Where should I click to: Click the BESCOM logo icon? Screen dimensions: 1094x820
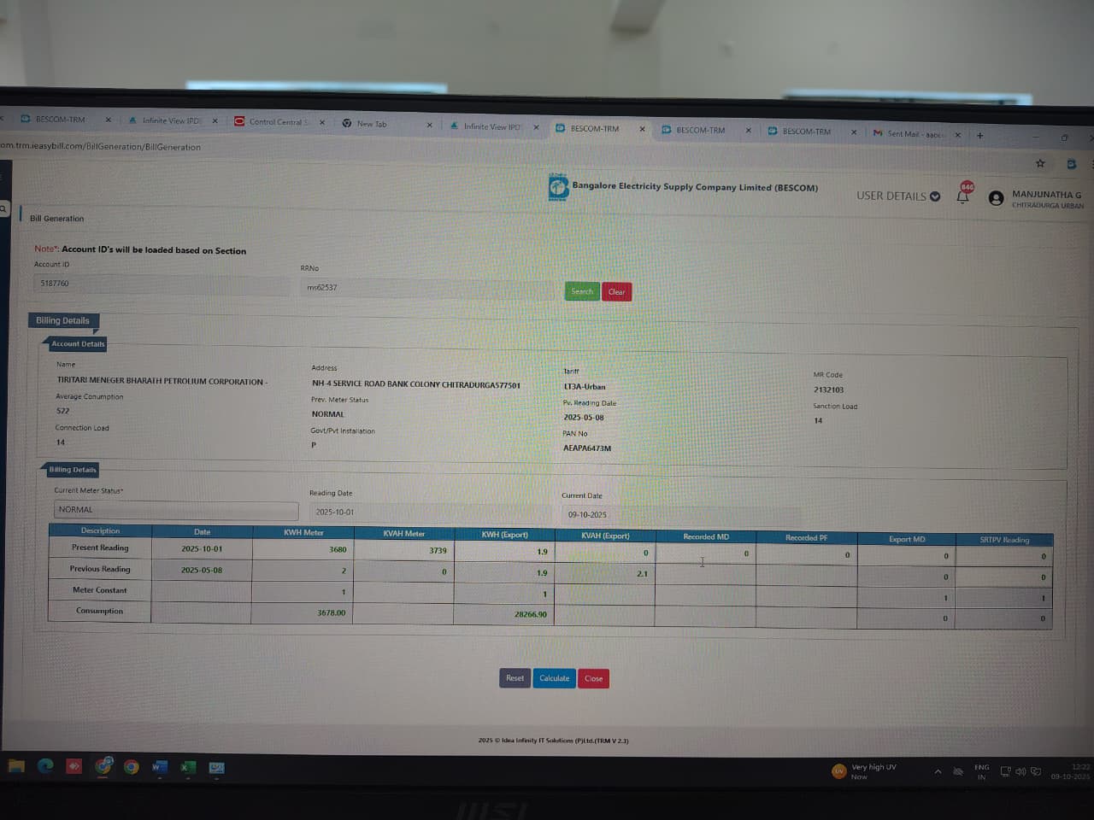(558, 187)
